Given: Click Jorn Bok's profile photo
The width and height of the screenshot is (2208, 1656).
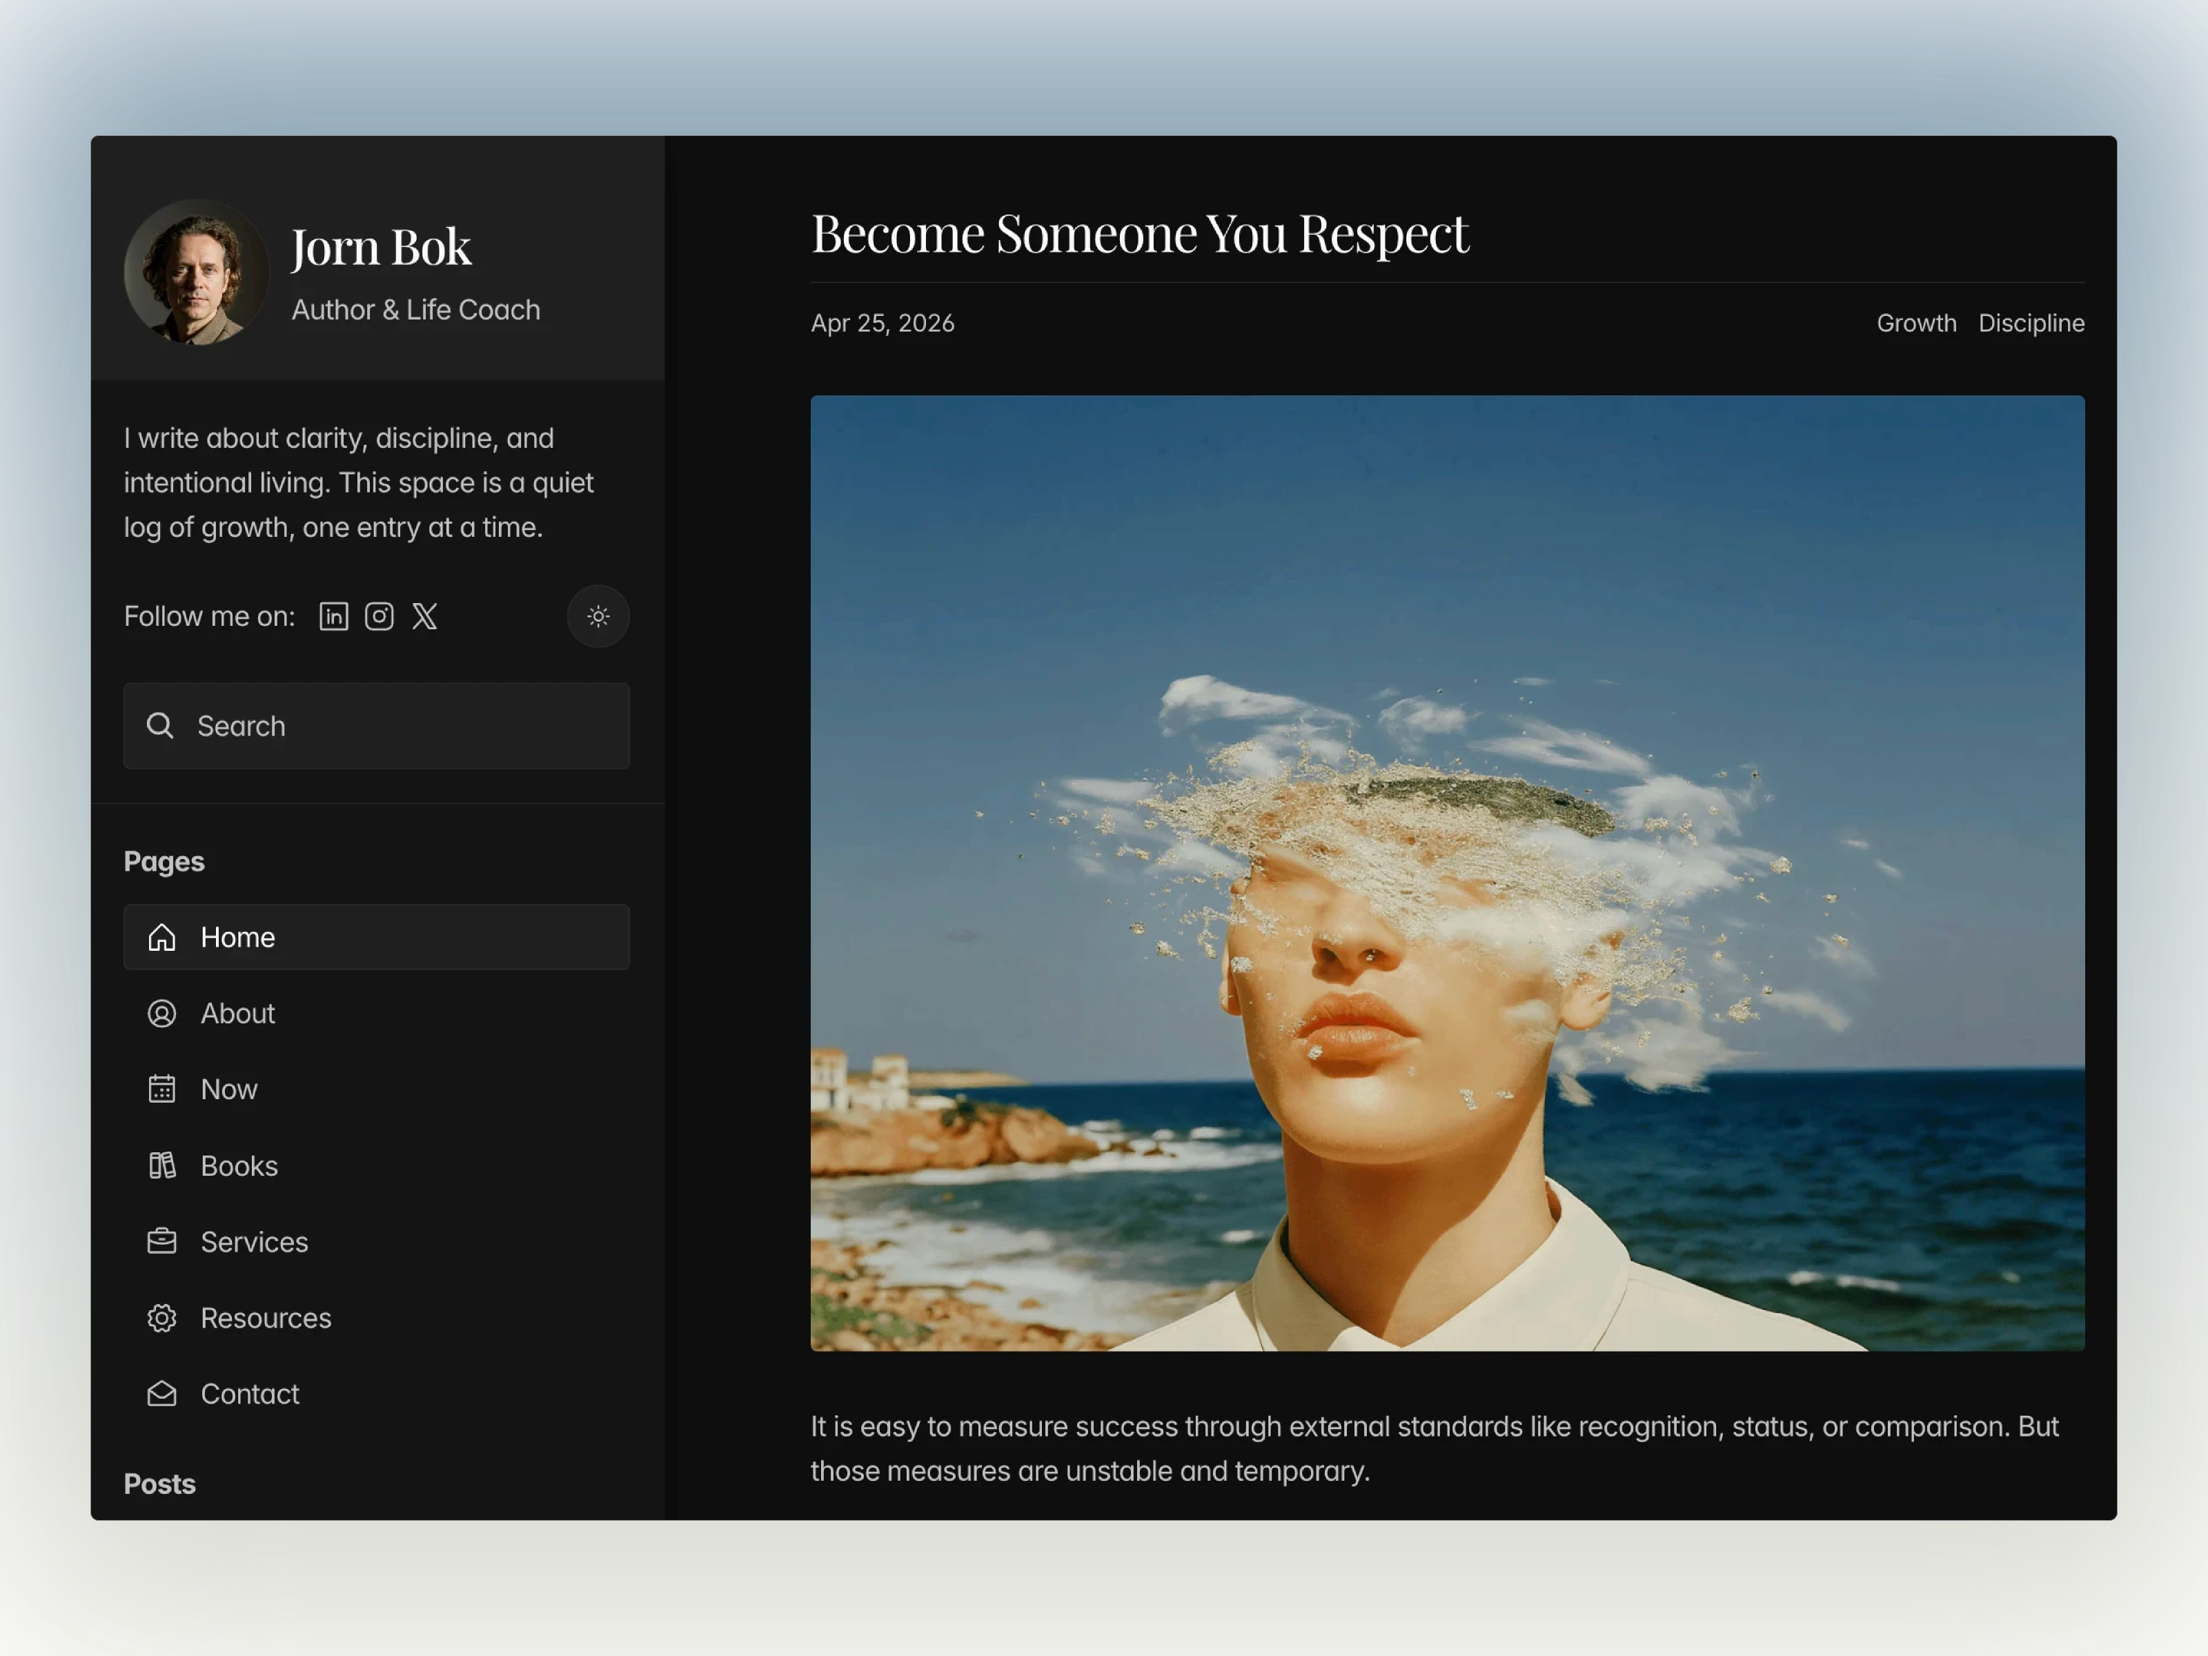Looking at the screenshot, I should (x=196, y=271).
